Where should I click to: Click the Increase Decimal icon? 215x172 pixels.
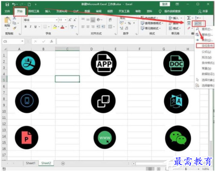pos(122,28)
